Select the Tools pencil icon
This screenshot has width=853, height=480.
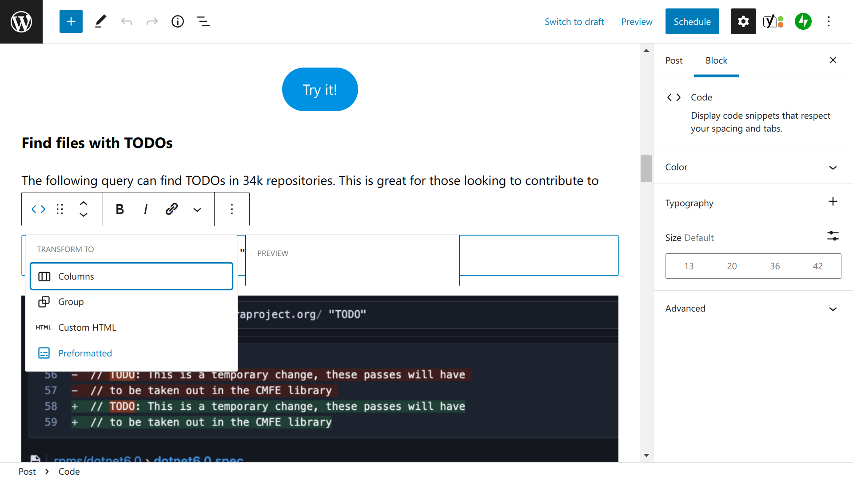pyautogui.click(x=101, y=21)
